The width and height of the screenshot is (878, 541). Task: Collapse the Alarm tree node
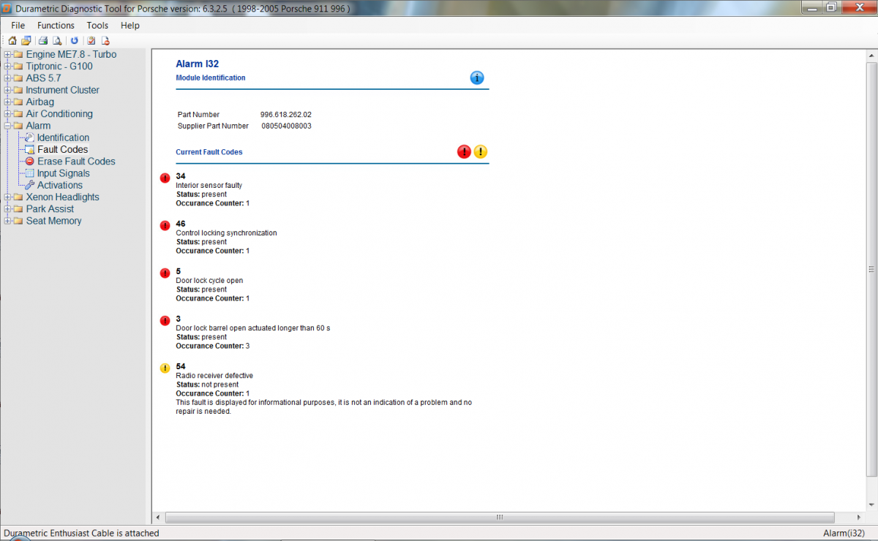tap(7, 126)
